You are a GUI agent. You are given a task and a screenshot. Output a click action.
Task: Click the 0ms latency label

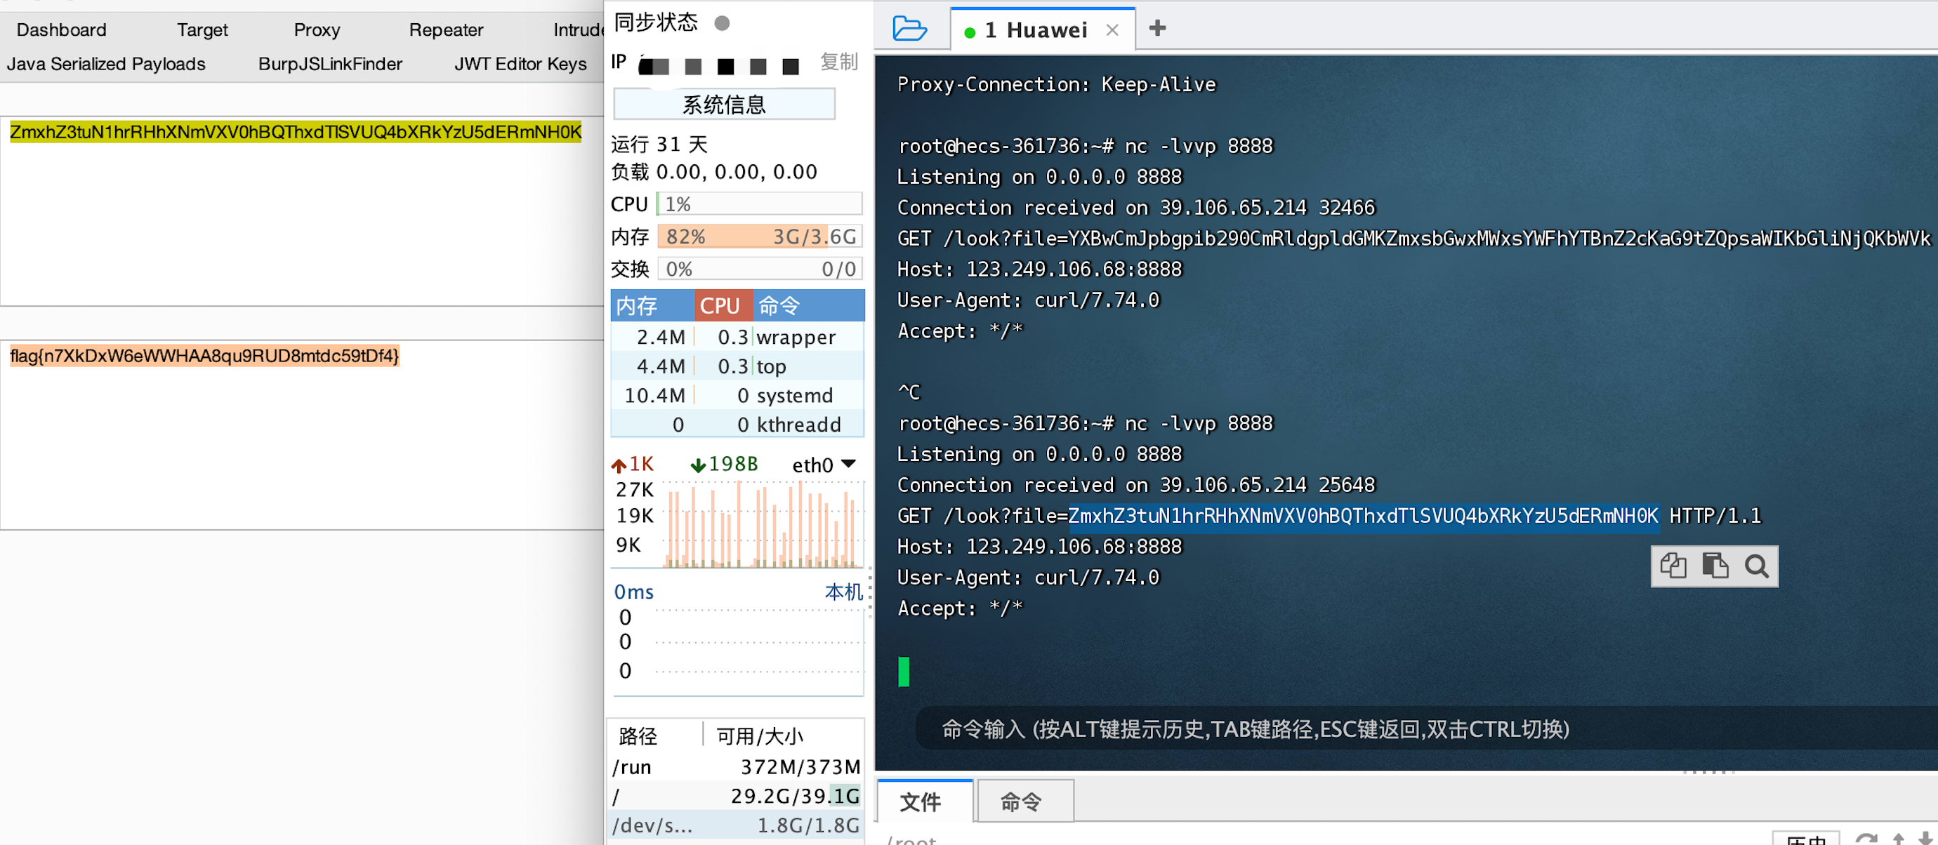coord(633,592)
